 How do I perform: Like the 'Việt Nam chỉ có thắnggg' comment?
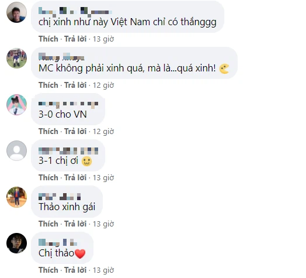(x=48, y=39)
